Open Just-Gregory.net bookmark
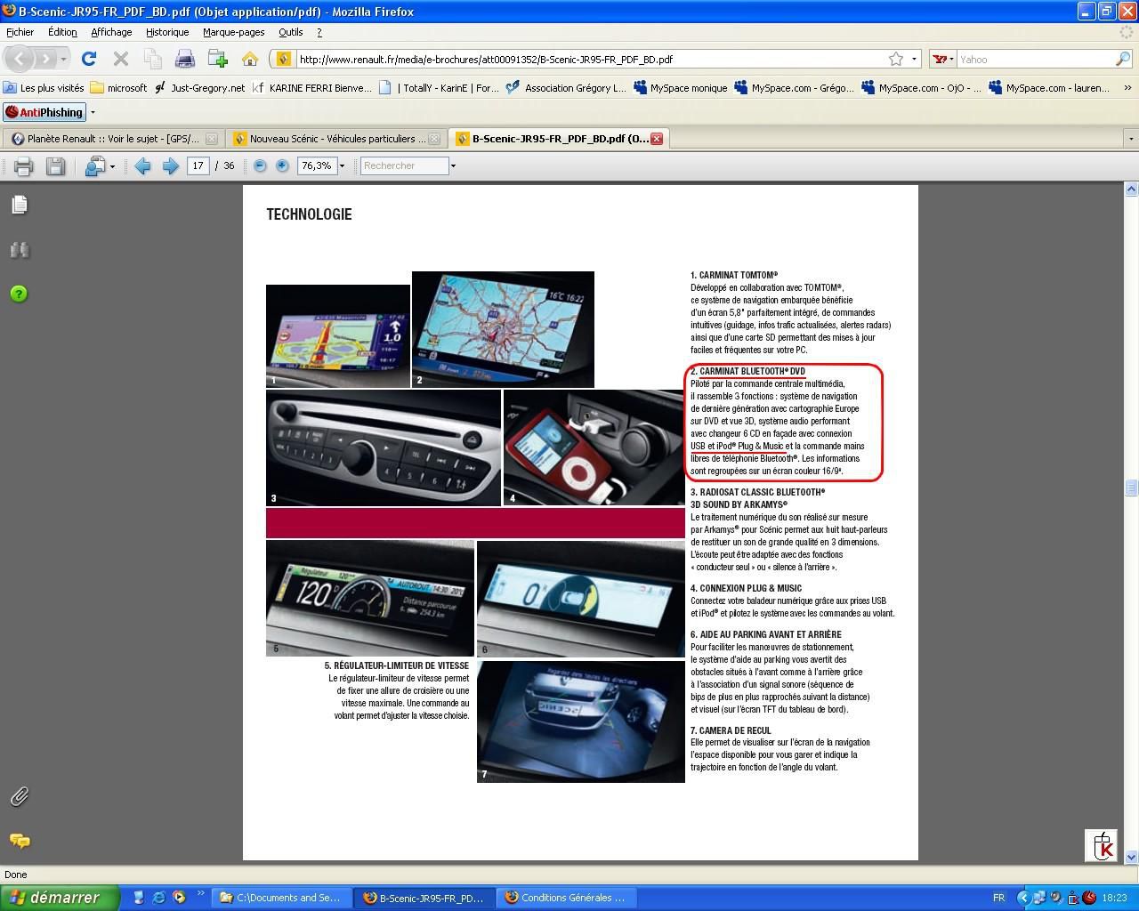 199,88
